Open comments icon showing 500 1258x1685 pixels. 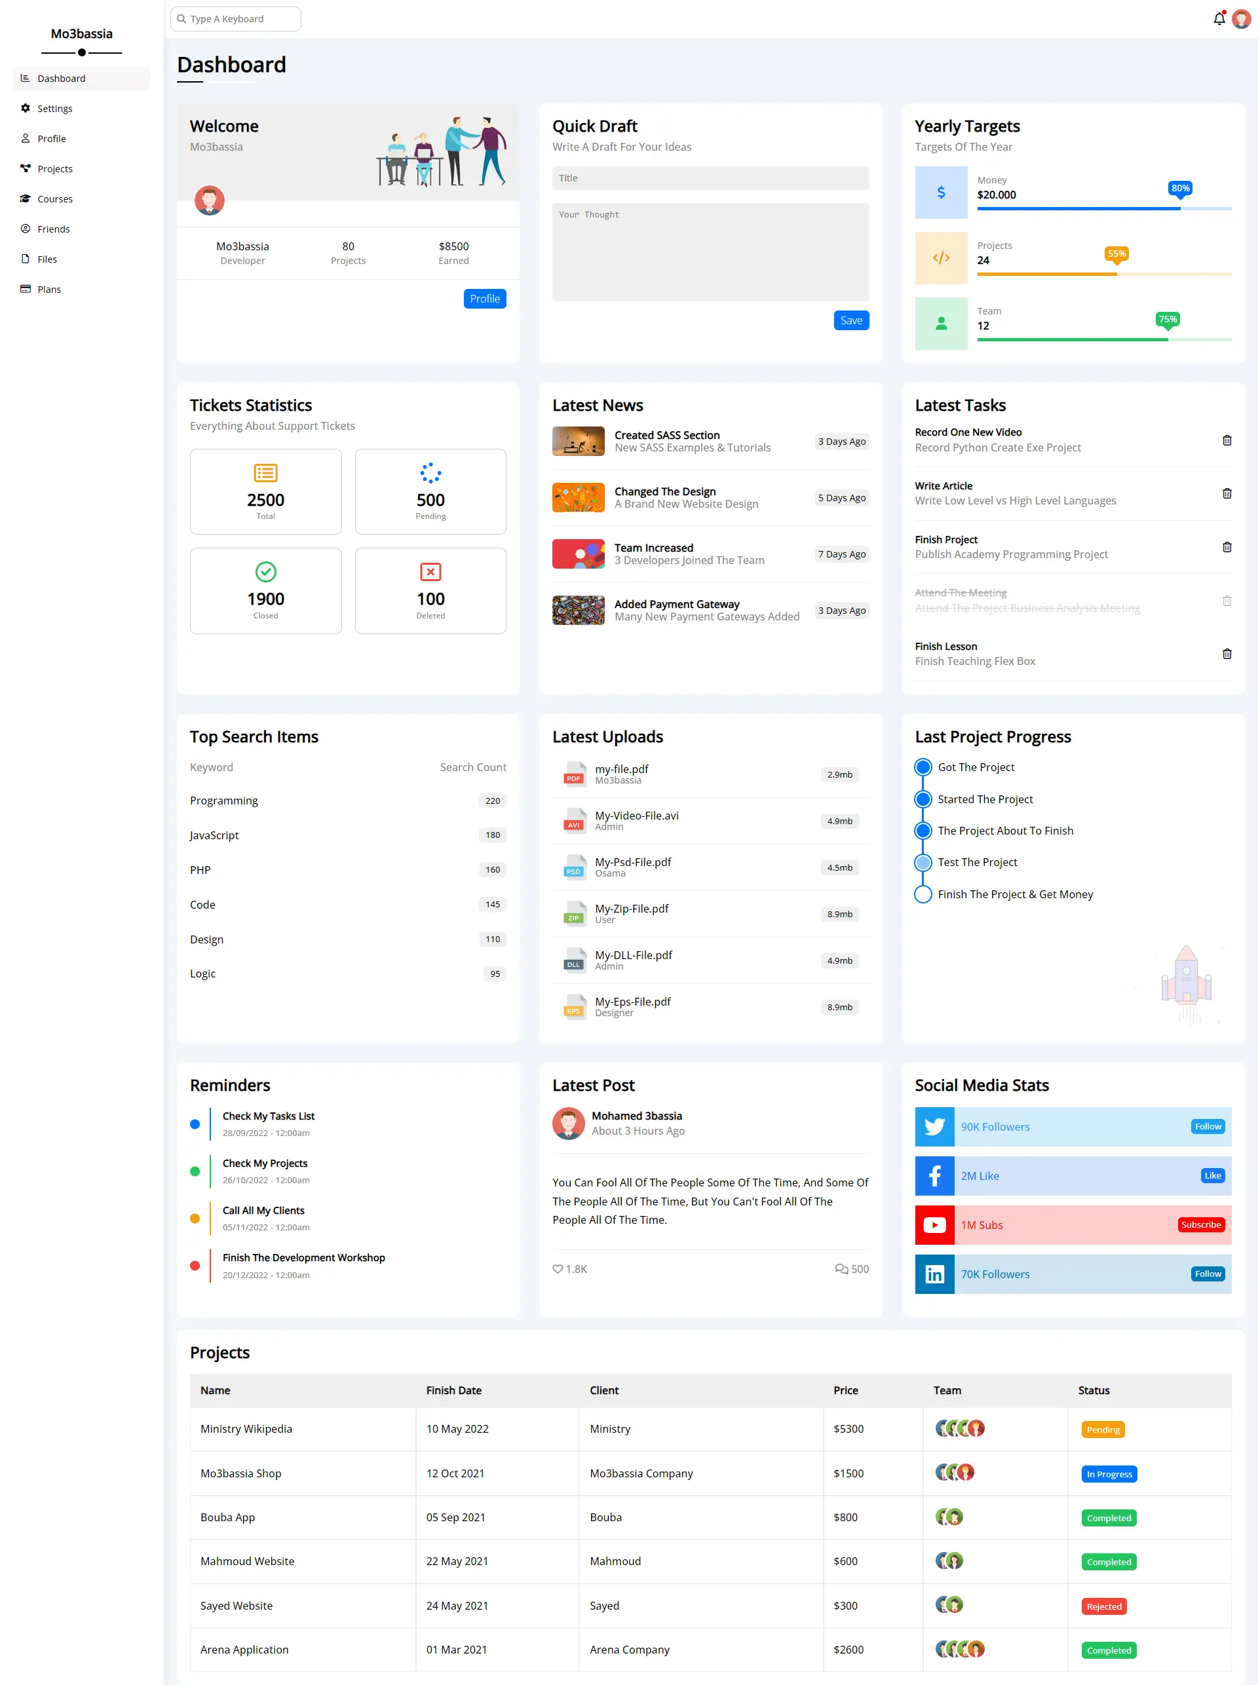tap(841, 1268)
